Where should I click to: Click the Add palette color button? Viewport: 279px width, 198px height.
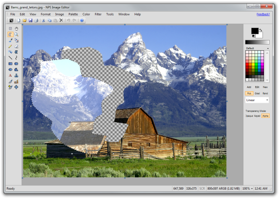(249, 87)
